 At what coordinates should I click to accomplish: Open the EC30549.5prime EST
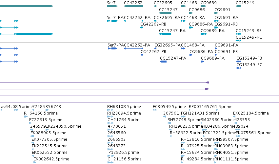pyautogui.click(x=154, y=110)
